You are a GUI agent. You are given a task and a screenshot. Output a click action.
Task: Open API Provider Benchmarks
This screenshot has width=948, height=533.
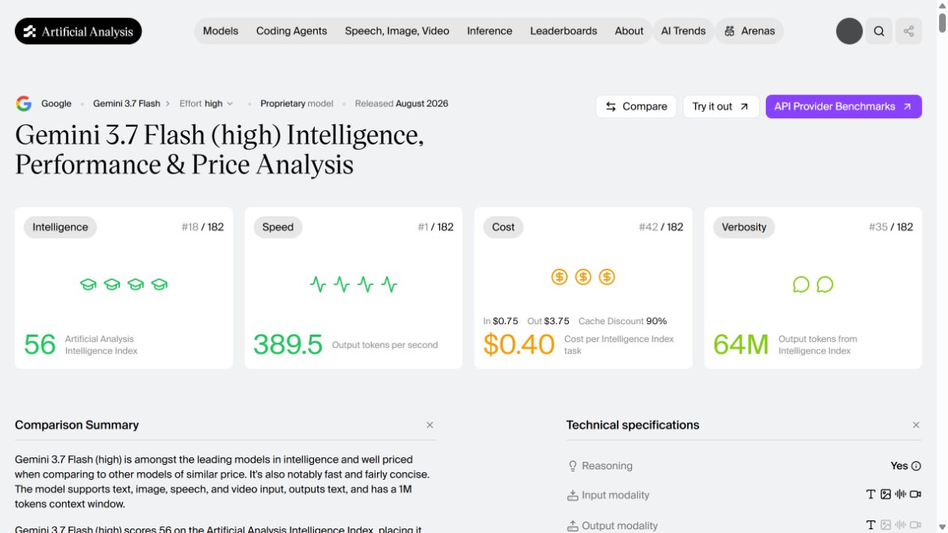click(x=844, y=106)
